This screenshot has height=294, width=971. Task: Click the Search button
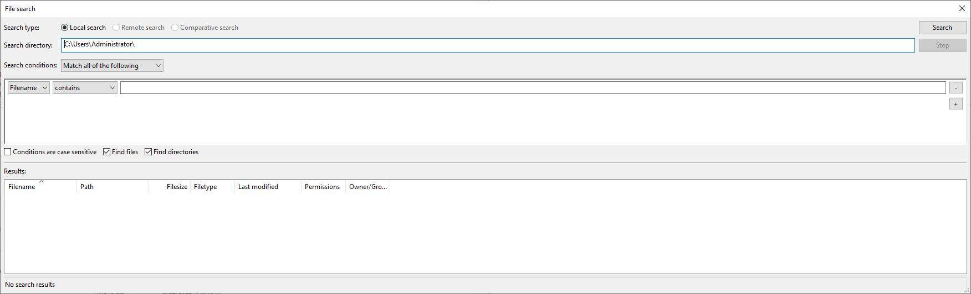click(942, 28)
